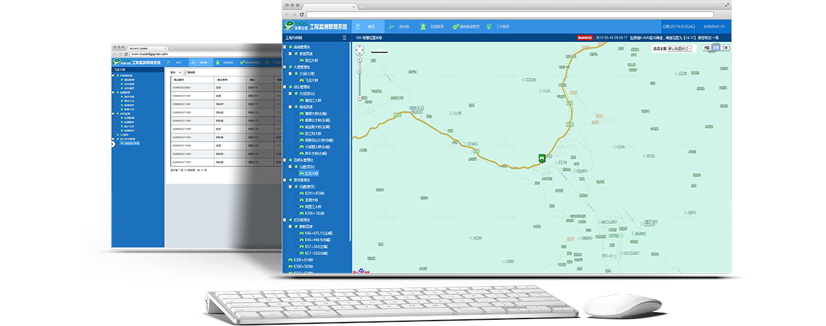Screen dimensions: 826x326
Task: Click the green bridge marker on the map
Action: pyautogui.click(x=542, y=158)
